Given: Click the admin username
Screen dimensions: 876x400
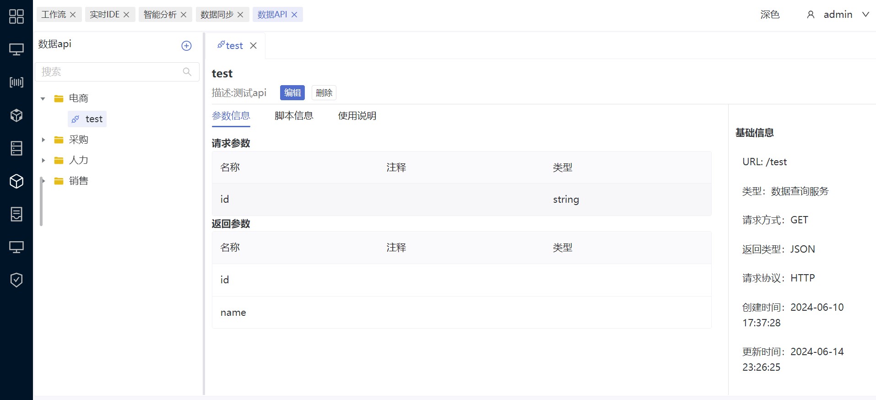Looking at the screenshot, I should point(838,15).
